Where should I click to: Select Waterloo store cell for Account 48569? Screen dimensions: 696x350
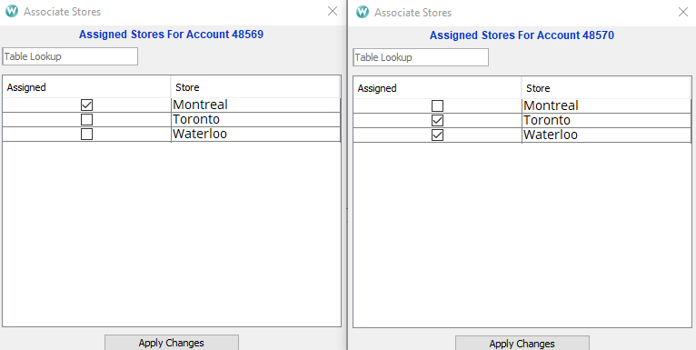click(255, 135)
